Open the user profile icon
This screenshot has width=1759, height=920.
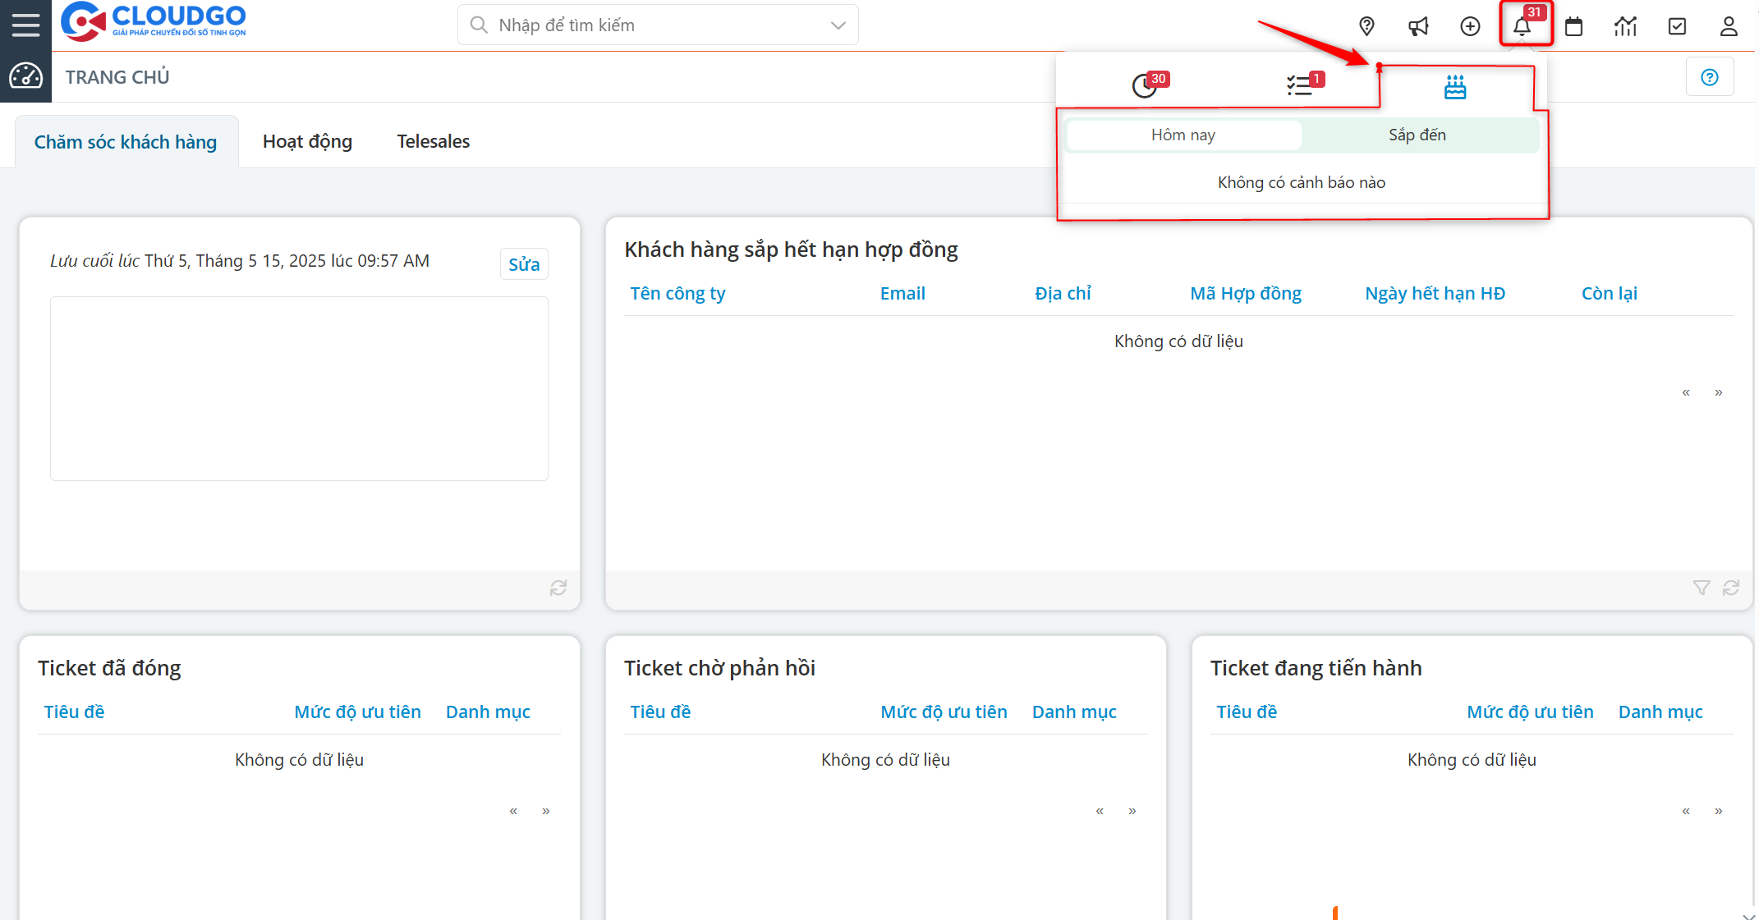1729,26
